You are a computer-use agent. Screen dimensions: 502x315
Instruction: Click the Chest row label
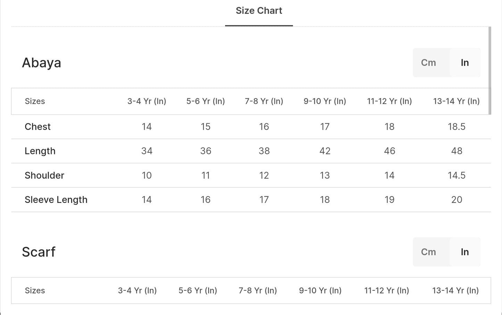click(x=38, y=127)
